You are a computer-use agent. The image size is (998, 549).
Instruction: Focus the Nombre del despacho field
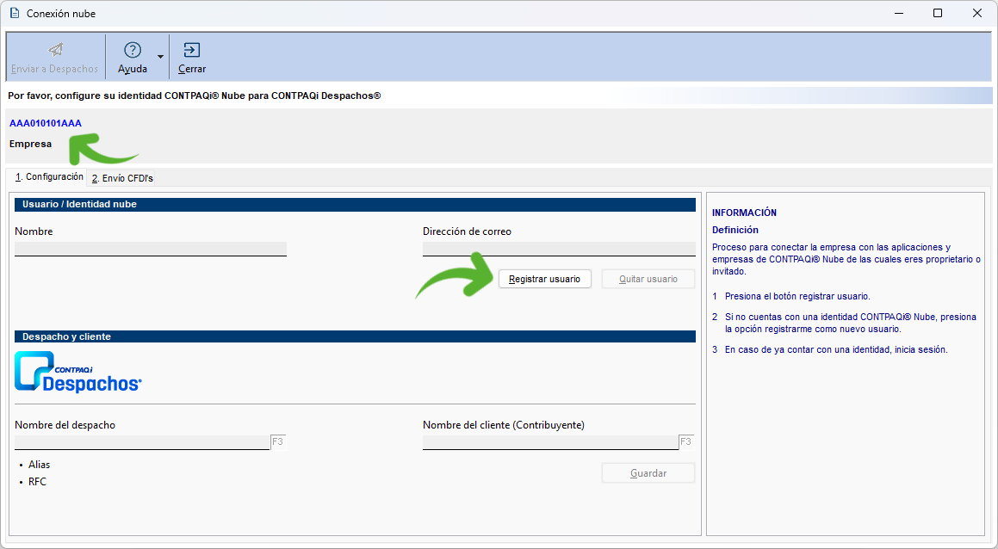click(x=142, y=442)
